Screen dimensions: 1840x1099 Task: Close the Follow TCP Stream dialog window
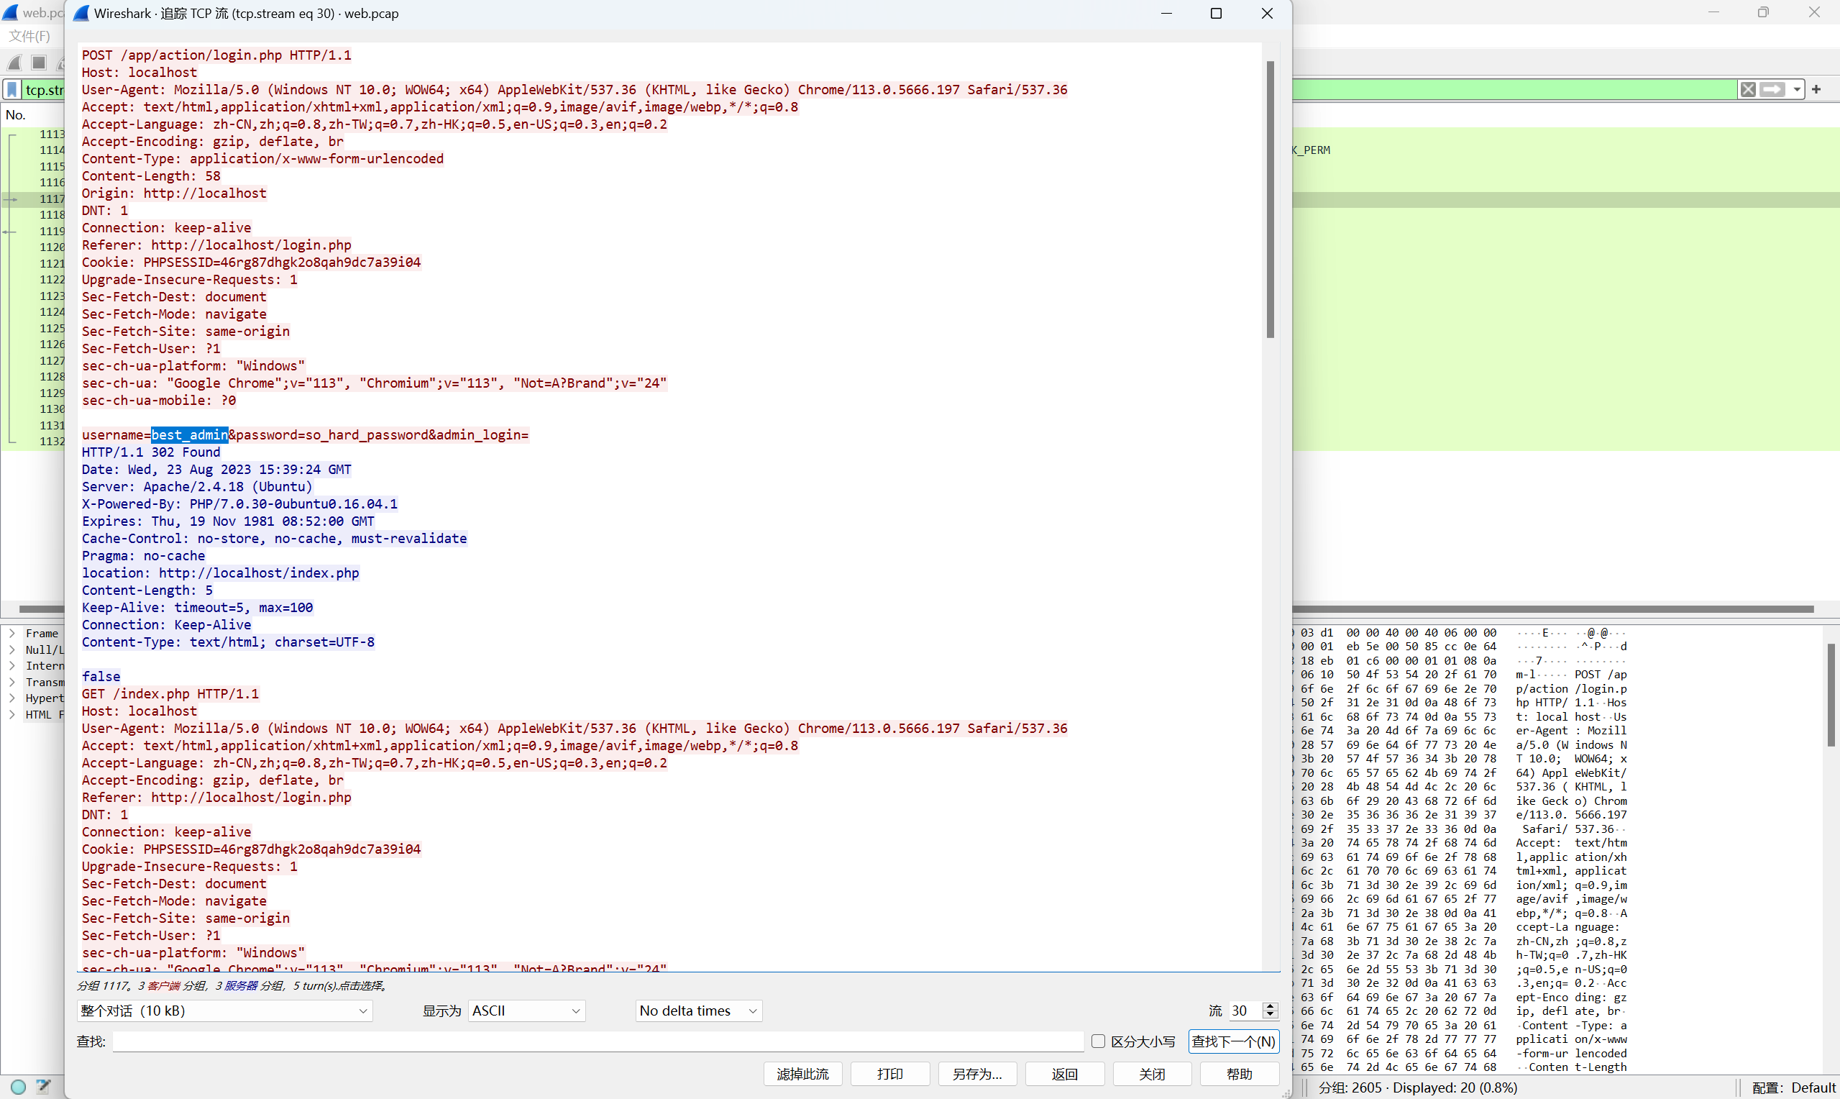[1267, 14]
